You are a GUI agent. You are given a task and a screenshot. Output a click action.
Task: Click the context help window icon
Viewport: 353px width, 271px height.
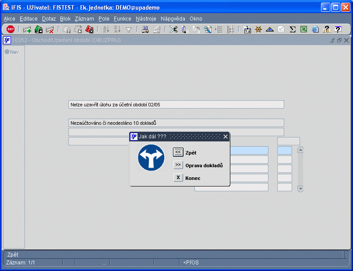[x=338, y=29]
